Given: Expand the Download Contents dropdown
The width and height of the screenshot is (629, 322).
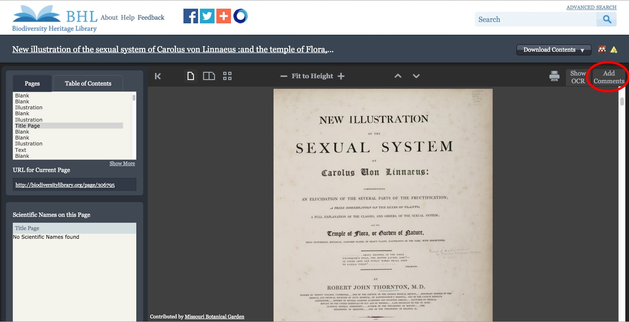Looking at the screenshot, I should pyautogui.click(x=553, y=50).
